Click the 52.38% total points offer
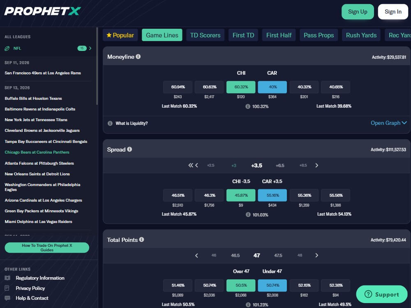This screenshot has height=308, width=411. pyautogui.click(x=335, y=285)
